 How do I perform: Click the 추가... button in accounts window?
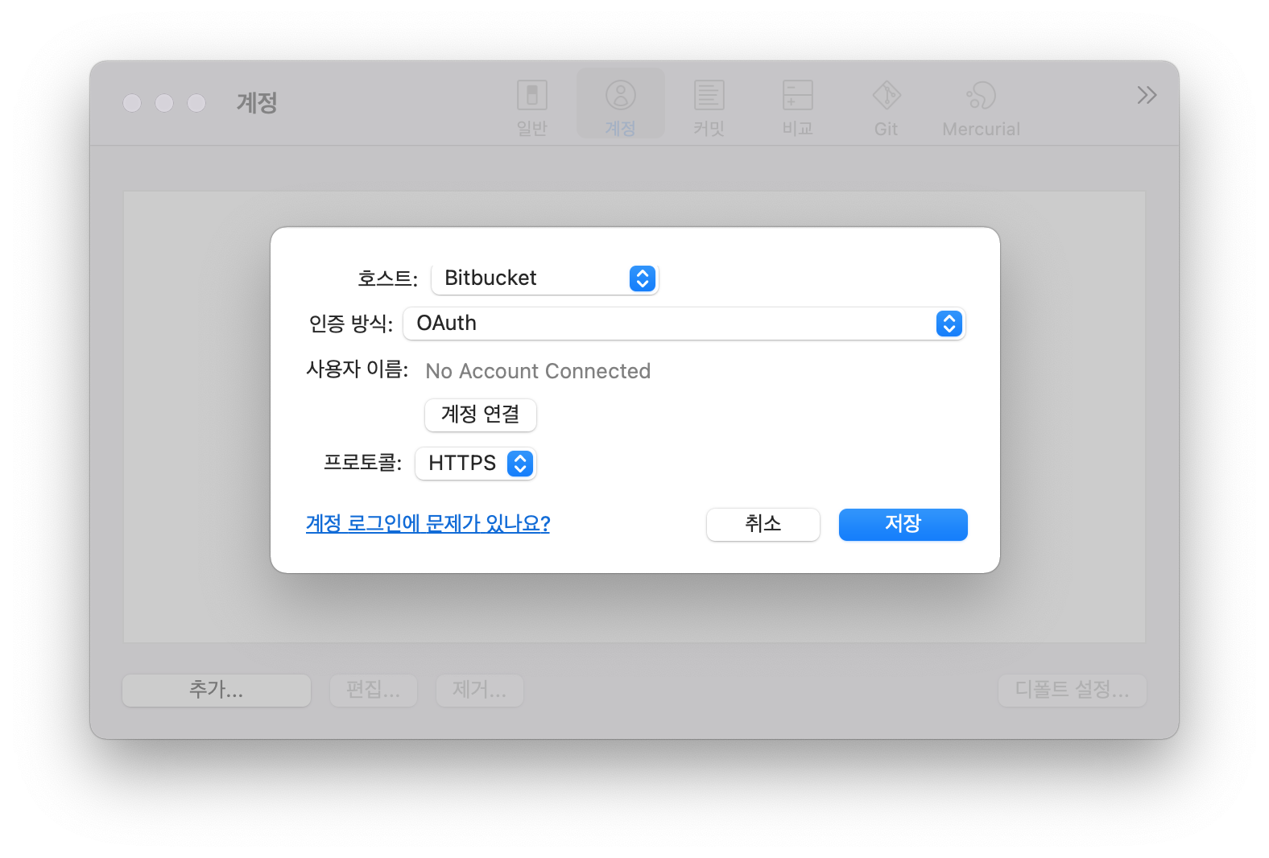point(216,690)
